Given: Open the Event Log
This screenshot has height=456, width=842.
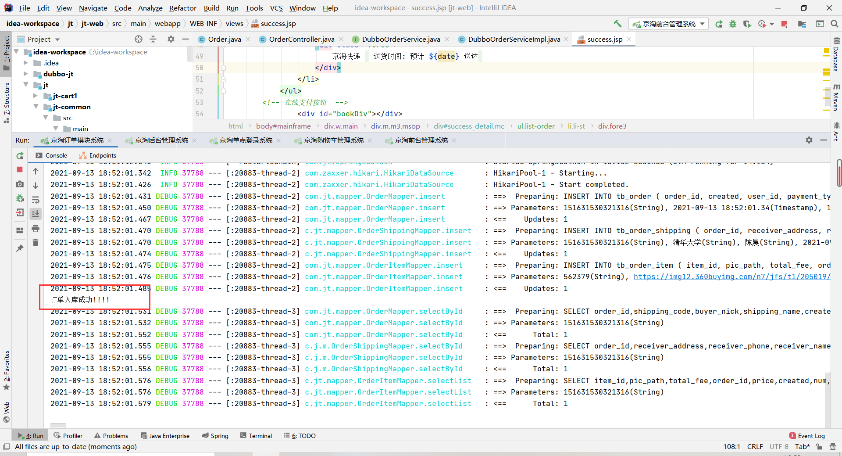Looking at the screenshot, I should pos(807,436).
